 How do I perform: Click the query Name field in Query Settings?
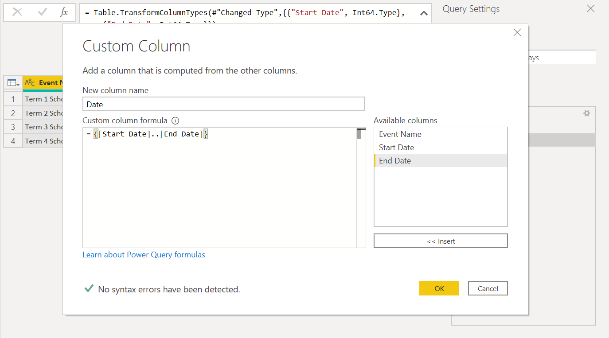562,58
